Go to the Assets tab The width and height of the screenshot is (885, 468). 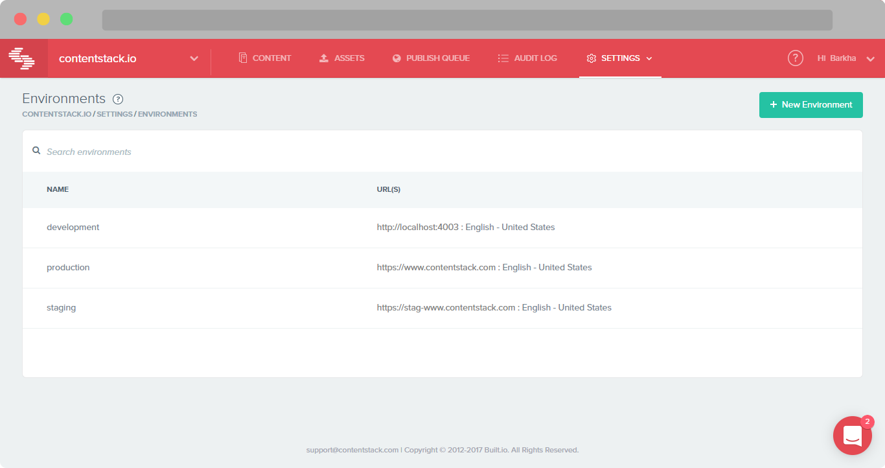[341, 58]
